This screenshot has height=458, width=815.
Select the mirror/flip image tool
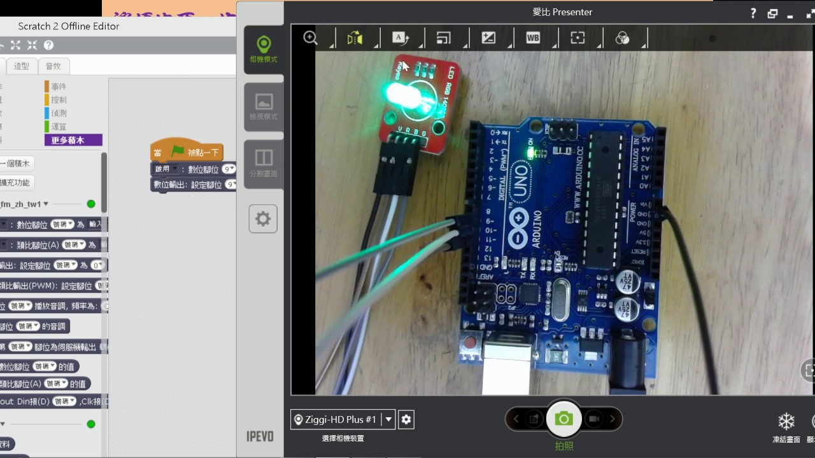point(355,38)
